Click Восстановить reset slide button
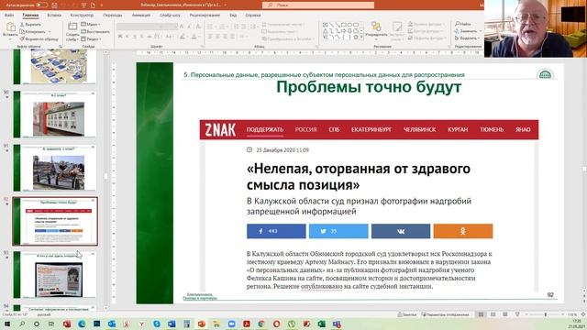Screen dimensions: 587x330 tap(95, 32)
